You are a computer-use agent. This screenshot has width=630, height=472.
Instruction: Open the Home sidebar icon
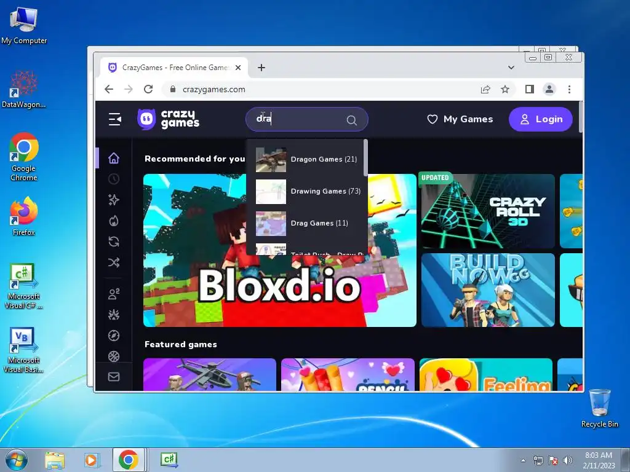tap(114, 158)
